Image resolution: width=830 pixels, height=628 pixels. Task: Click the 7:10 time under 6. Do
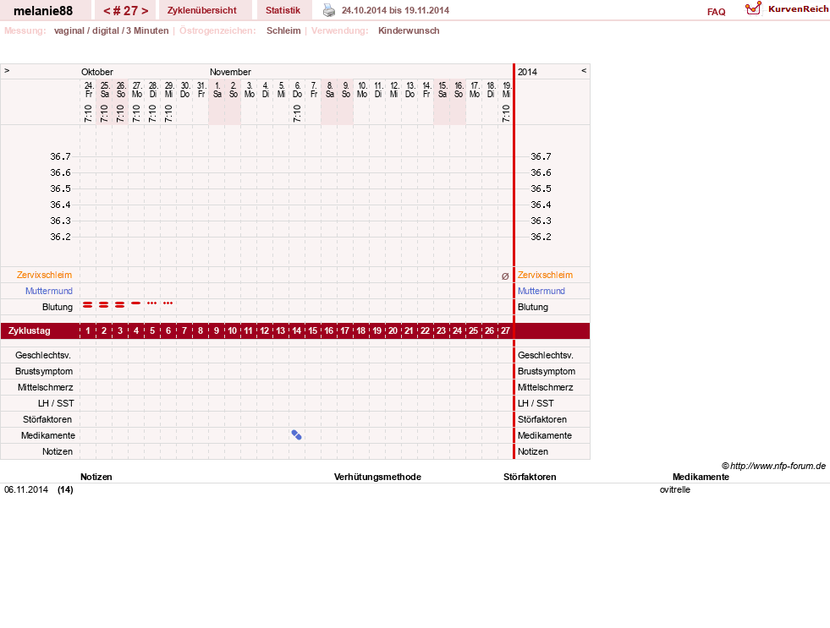point(297,113)
